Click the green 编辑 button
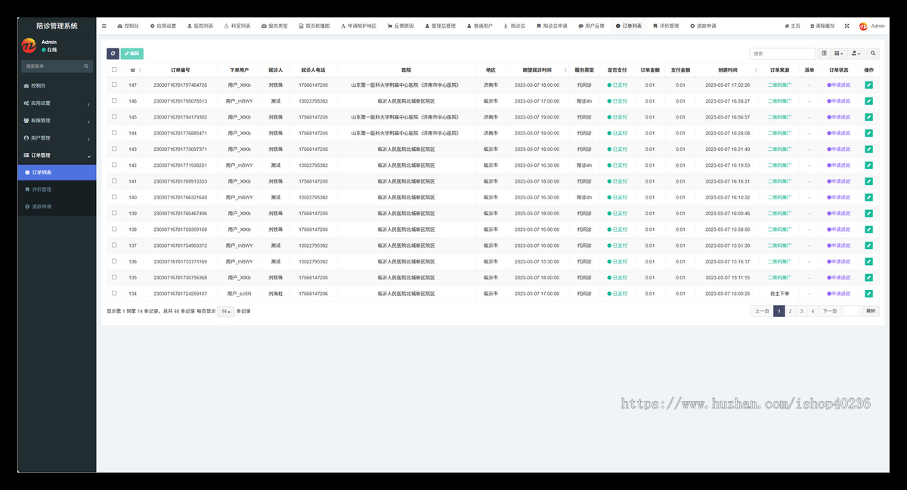 pos(132,54)
